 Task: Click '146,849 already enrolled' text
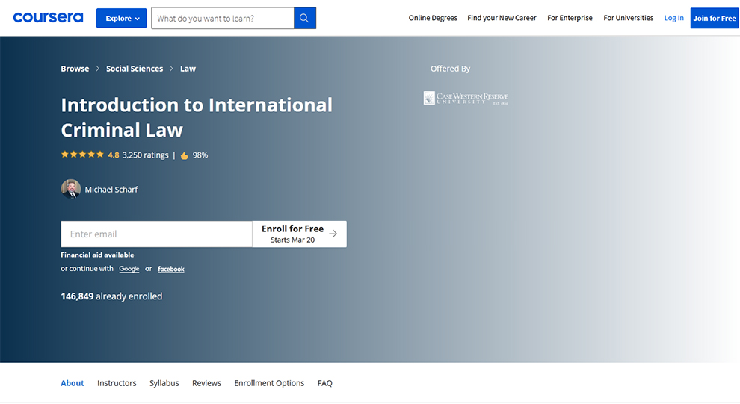point(111,296)
